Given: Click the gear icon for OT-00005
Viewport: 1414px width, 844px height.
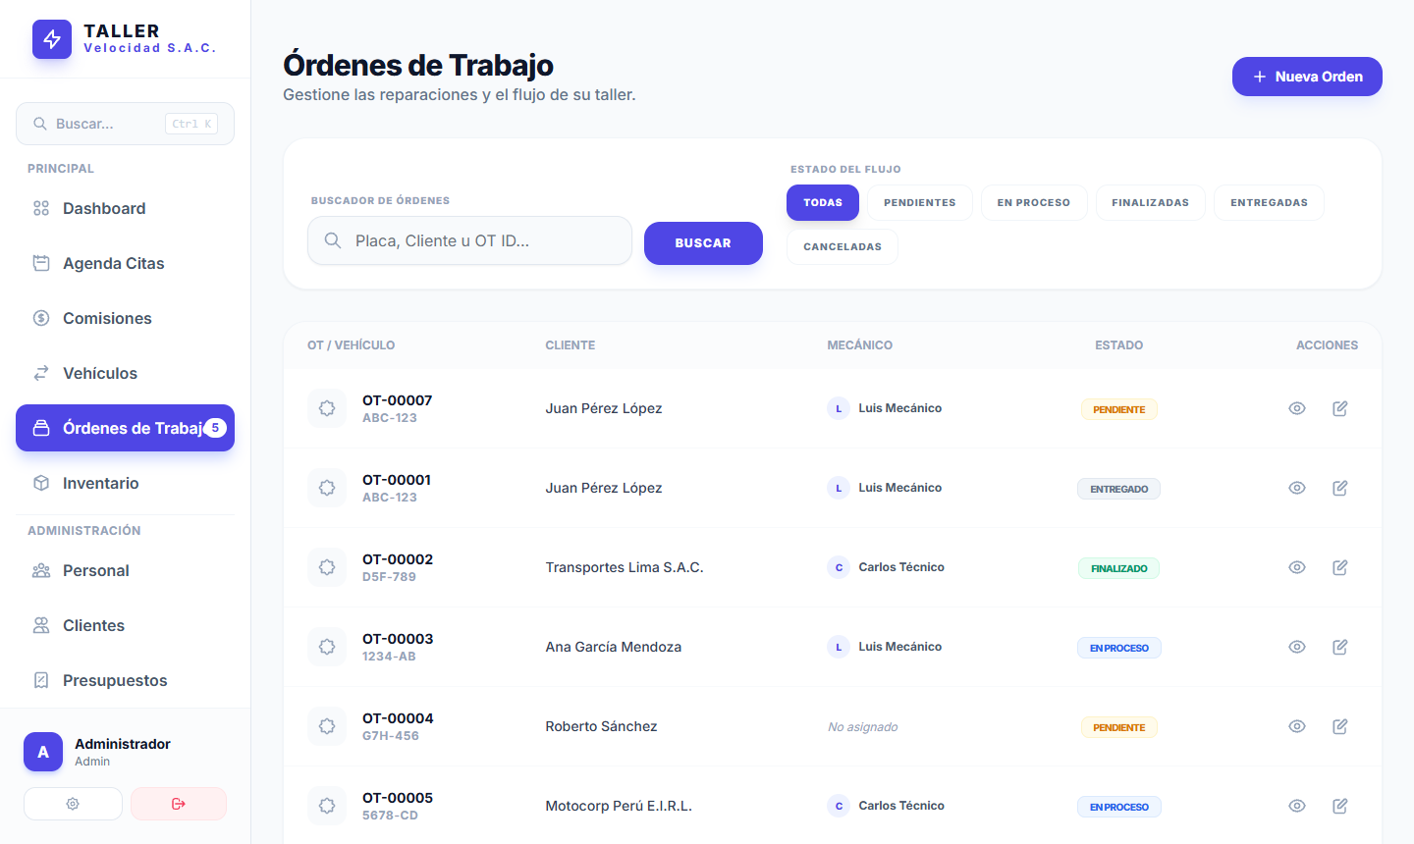Looking at the screenshot, I should 327,806.
